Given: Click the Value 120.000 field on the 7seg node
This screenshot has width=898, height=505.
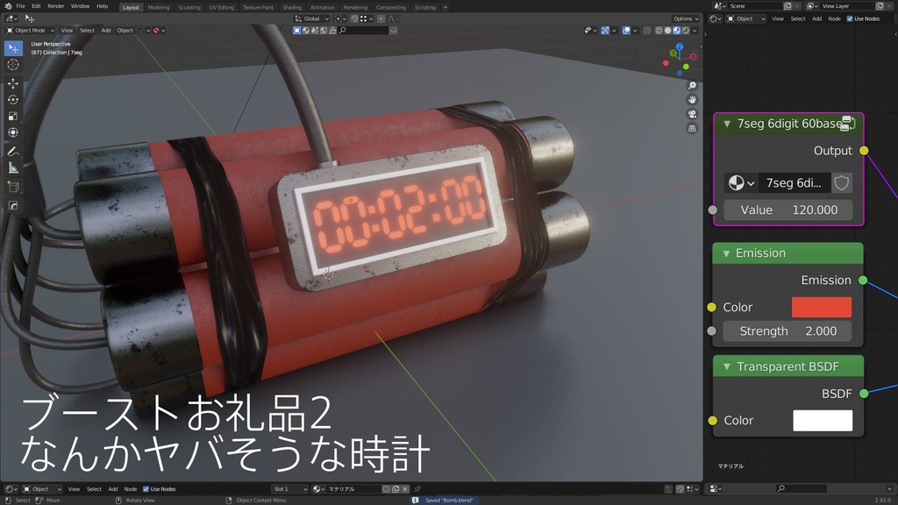Looking at the screenshot, I should 789,210.
